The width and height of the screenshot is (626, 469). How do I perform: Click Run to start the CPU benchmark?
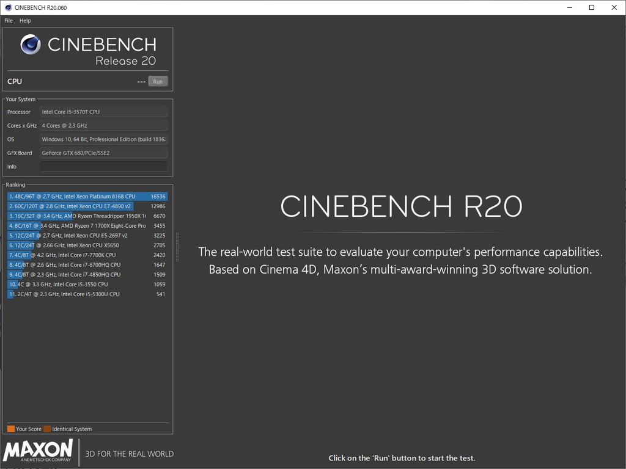click(x=157, y=81)
